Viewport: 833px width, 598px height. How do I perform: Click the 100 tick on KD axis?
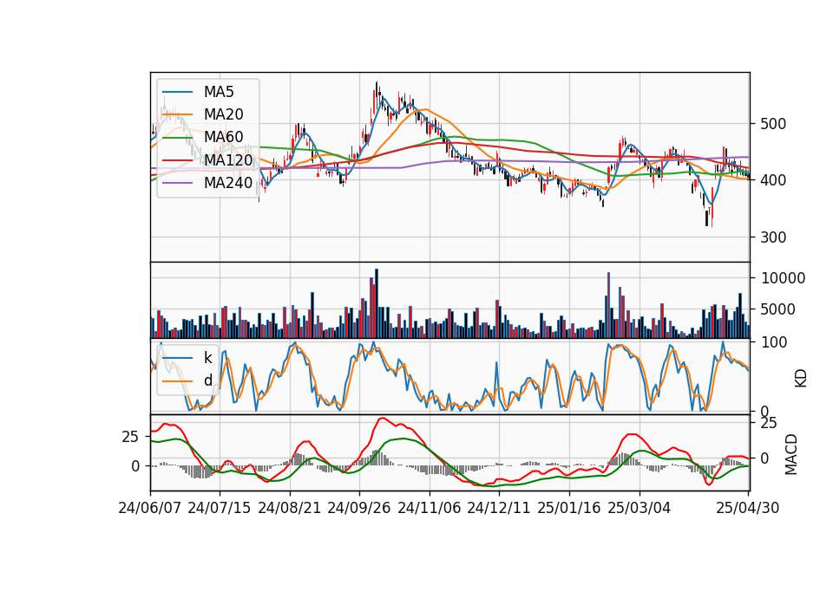tap(774, 342)
